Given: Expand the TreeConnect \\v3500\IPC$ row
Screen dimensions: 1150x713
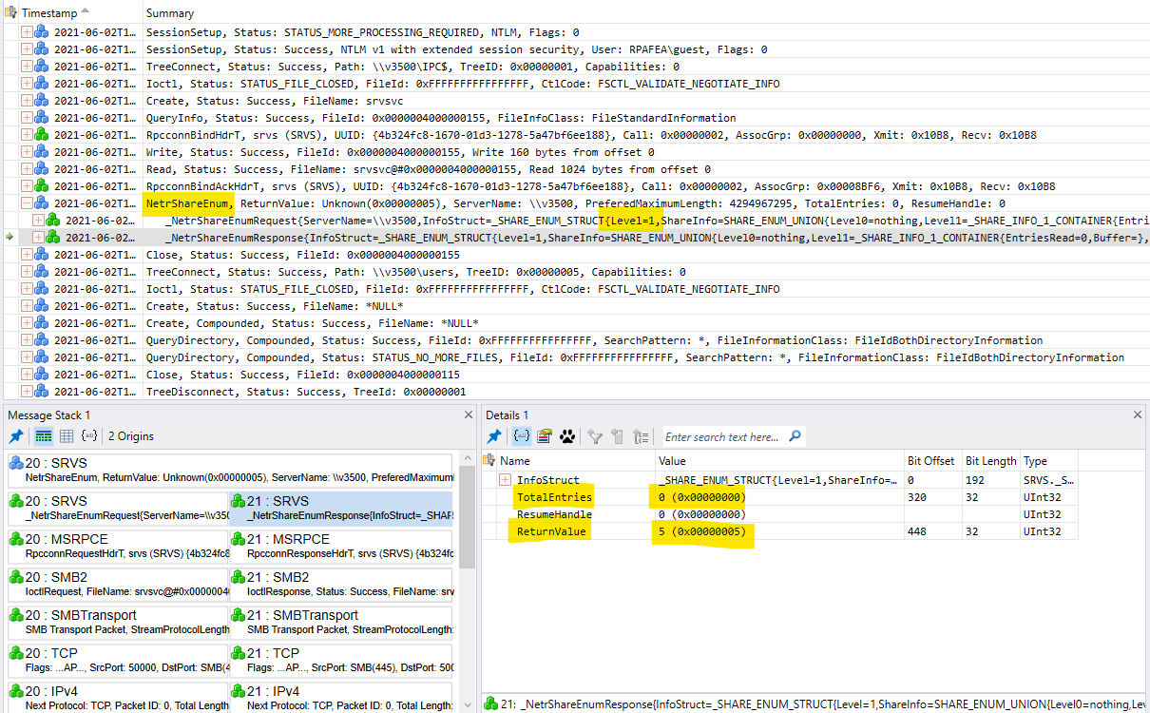Looking at the screenshot, I should point(27,66).
